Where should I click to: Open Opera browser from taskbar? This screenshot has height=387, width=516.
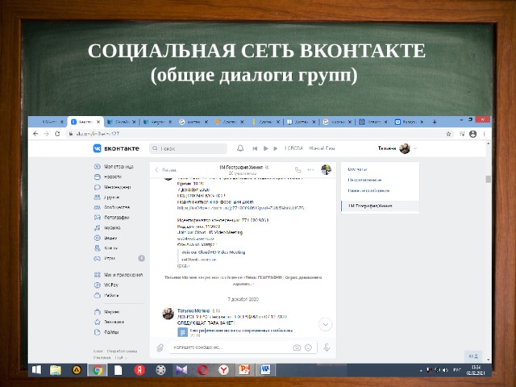pyautogui.click(x=202, y=370)
